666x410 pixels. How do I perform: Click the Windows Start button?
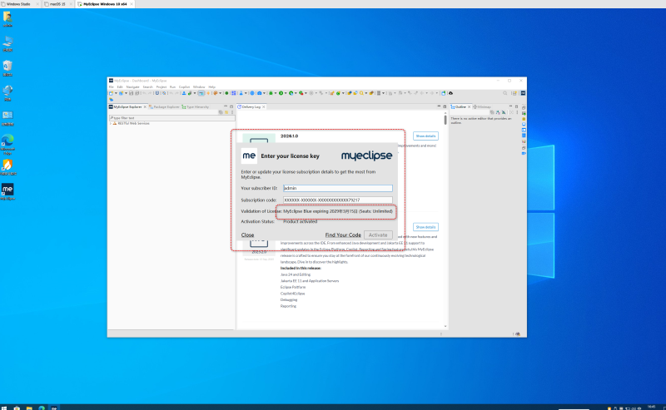pyautogui.click(x=5, y=407)
